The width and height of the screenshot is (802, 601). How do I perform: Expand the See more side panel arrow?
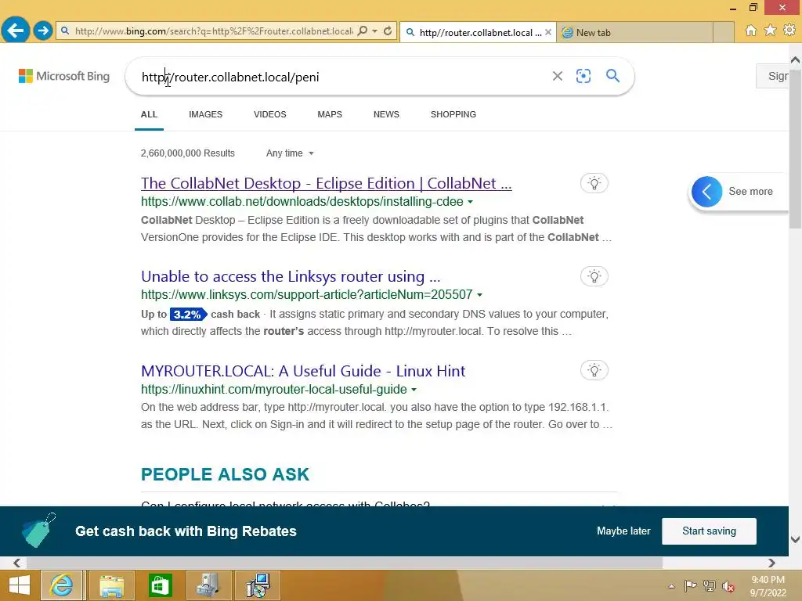(x=707, y=192)
